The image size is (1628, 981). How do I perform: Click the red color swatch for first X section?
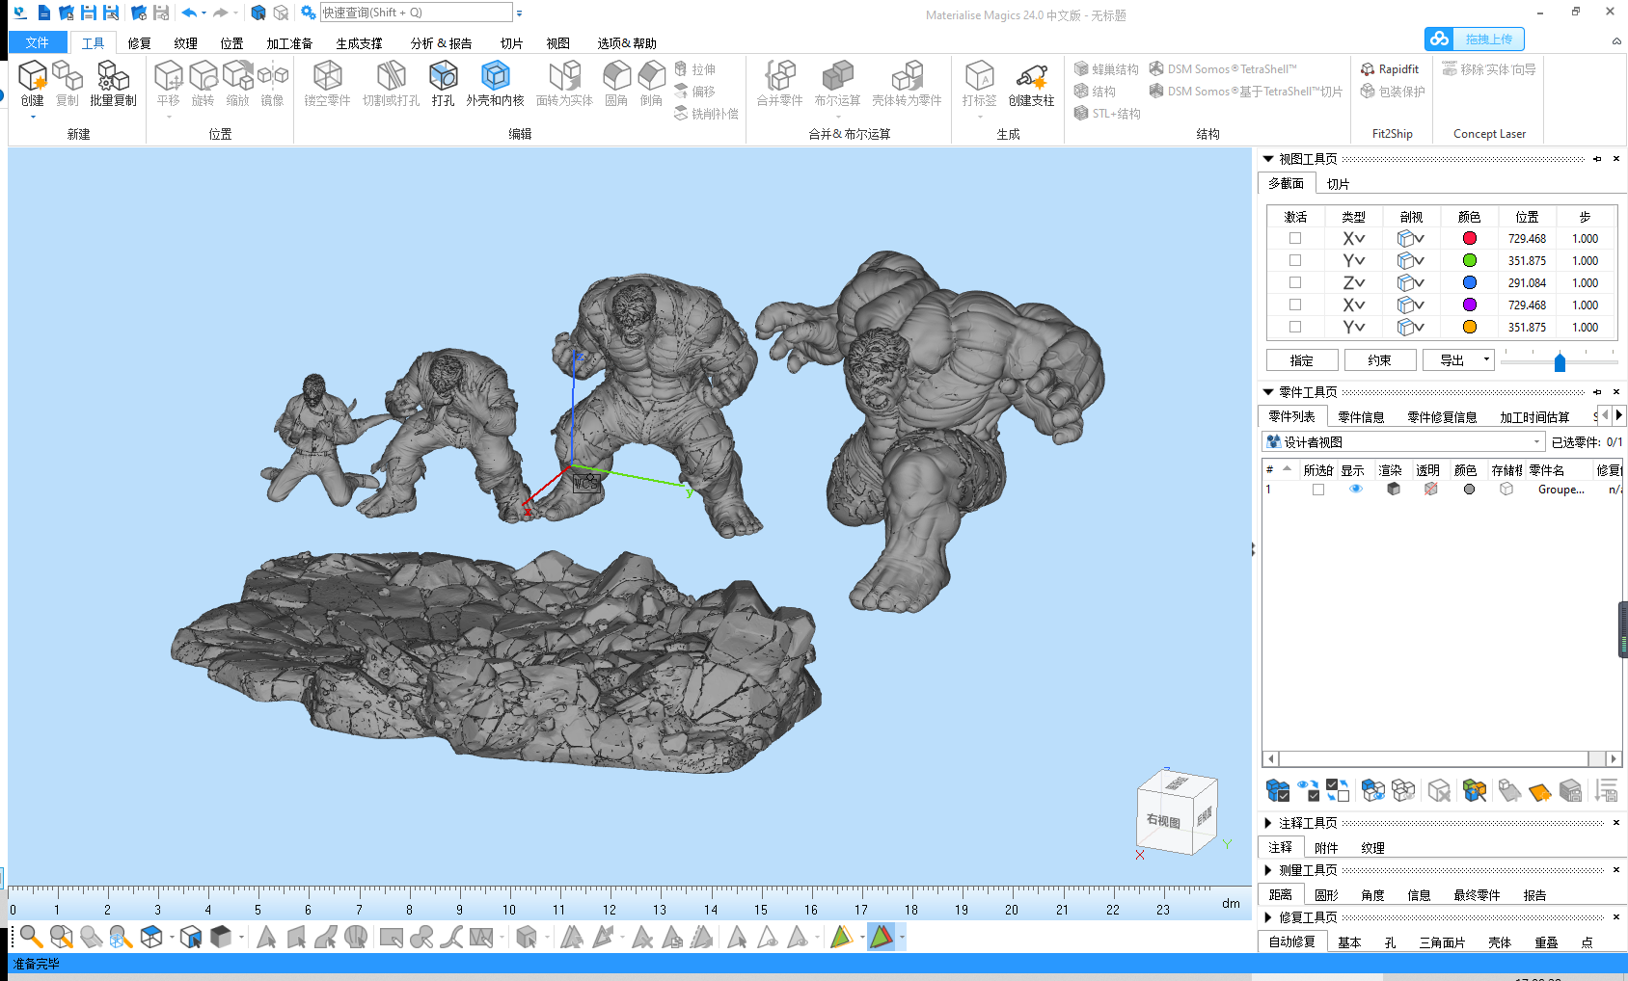pos(1469,238)
